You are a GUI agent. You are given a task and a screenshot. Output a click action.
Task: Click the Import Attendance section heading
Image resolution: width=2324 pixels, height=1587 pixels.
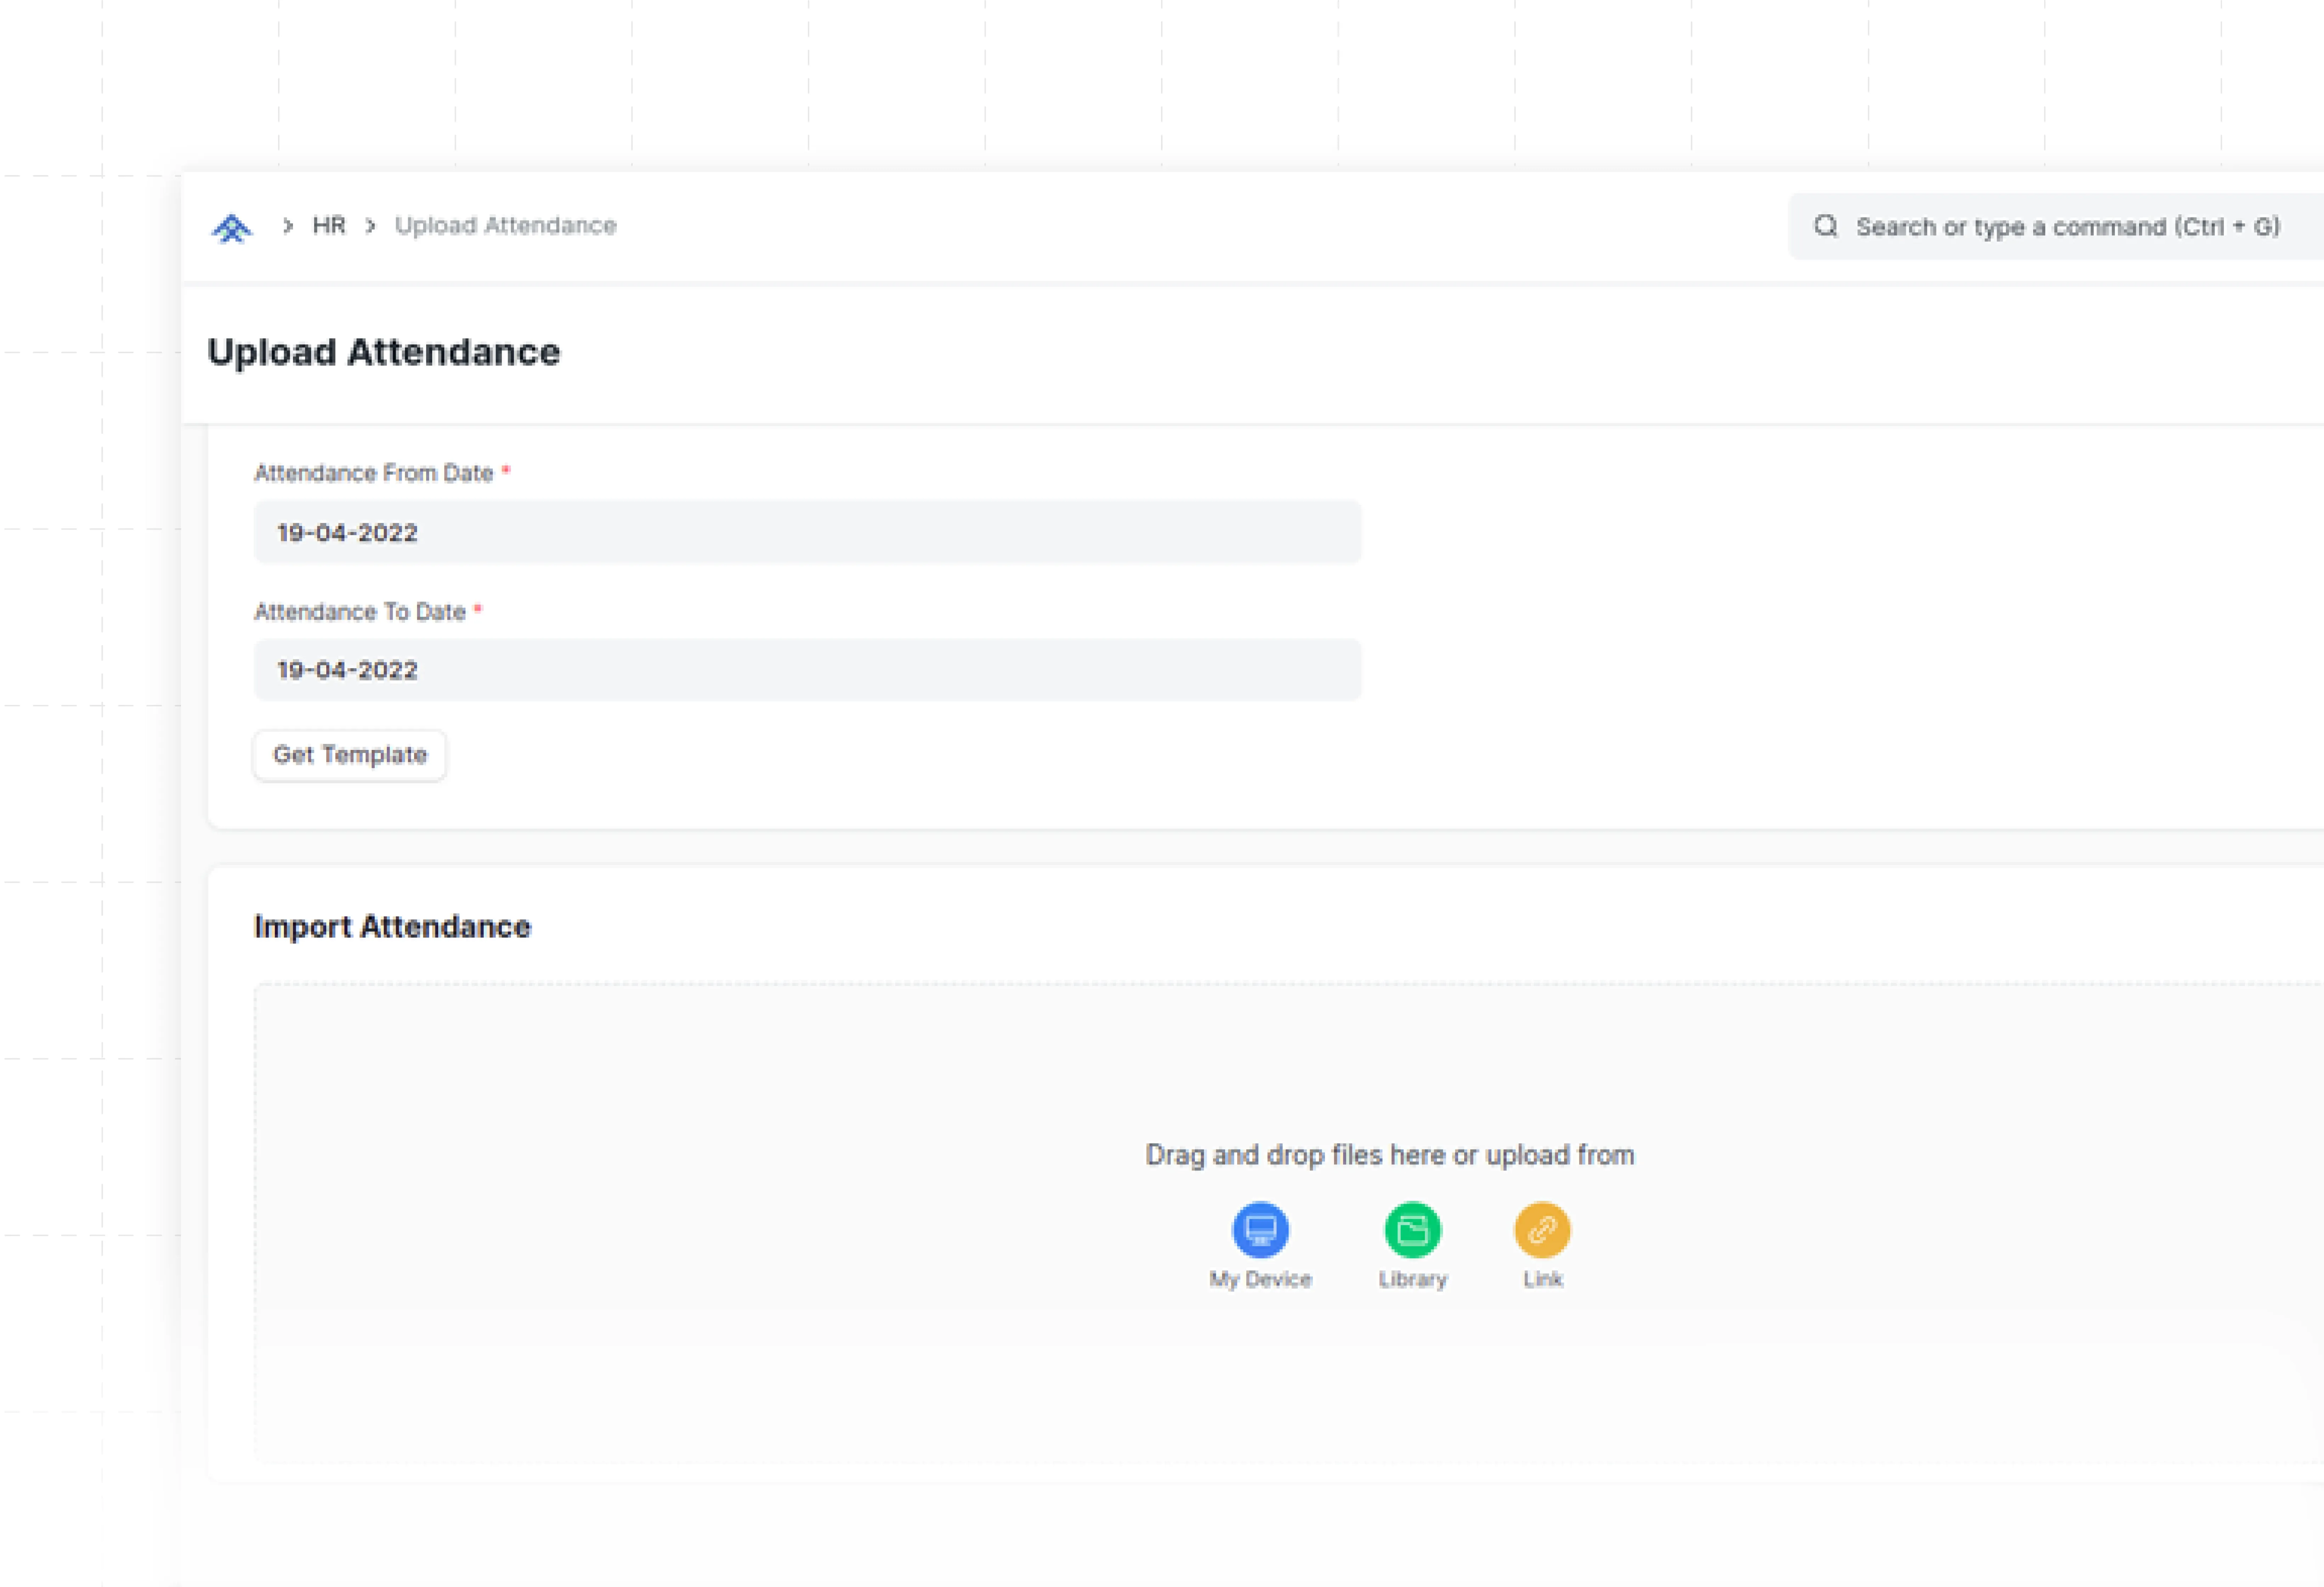coord(392,927)
